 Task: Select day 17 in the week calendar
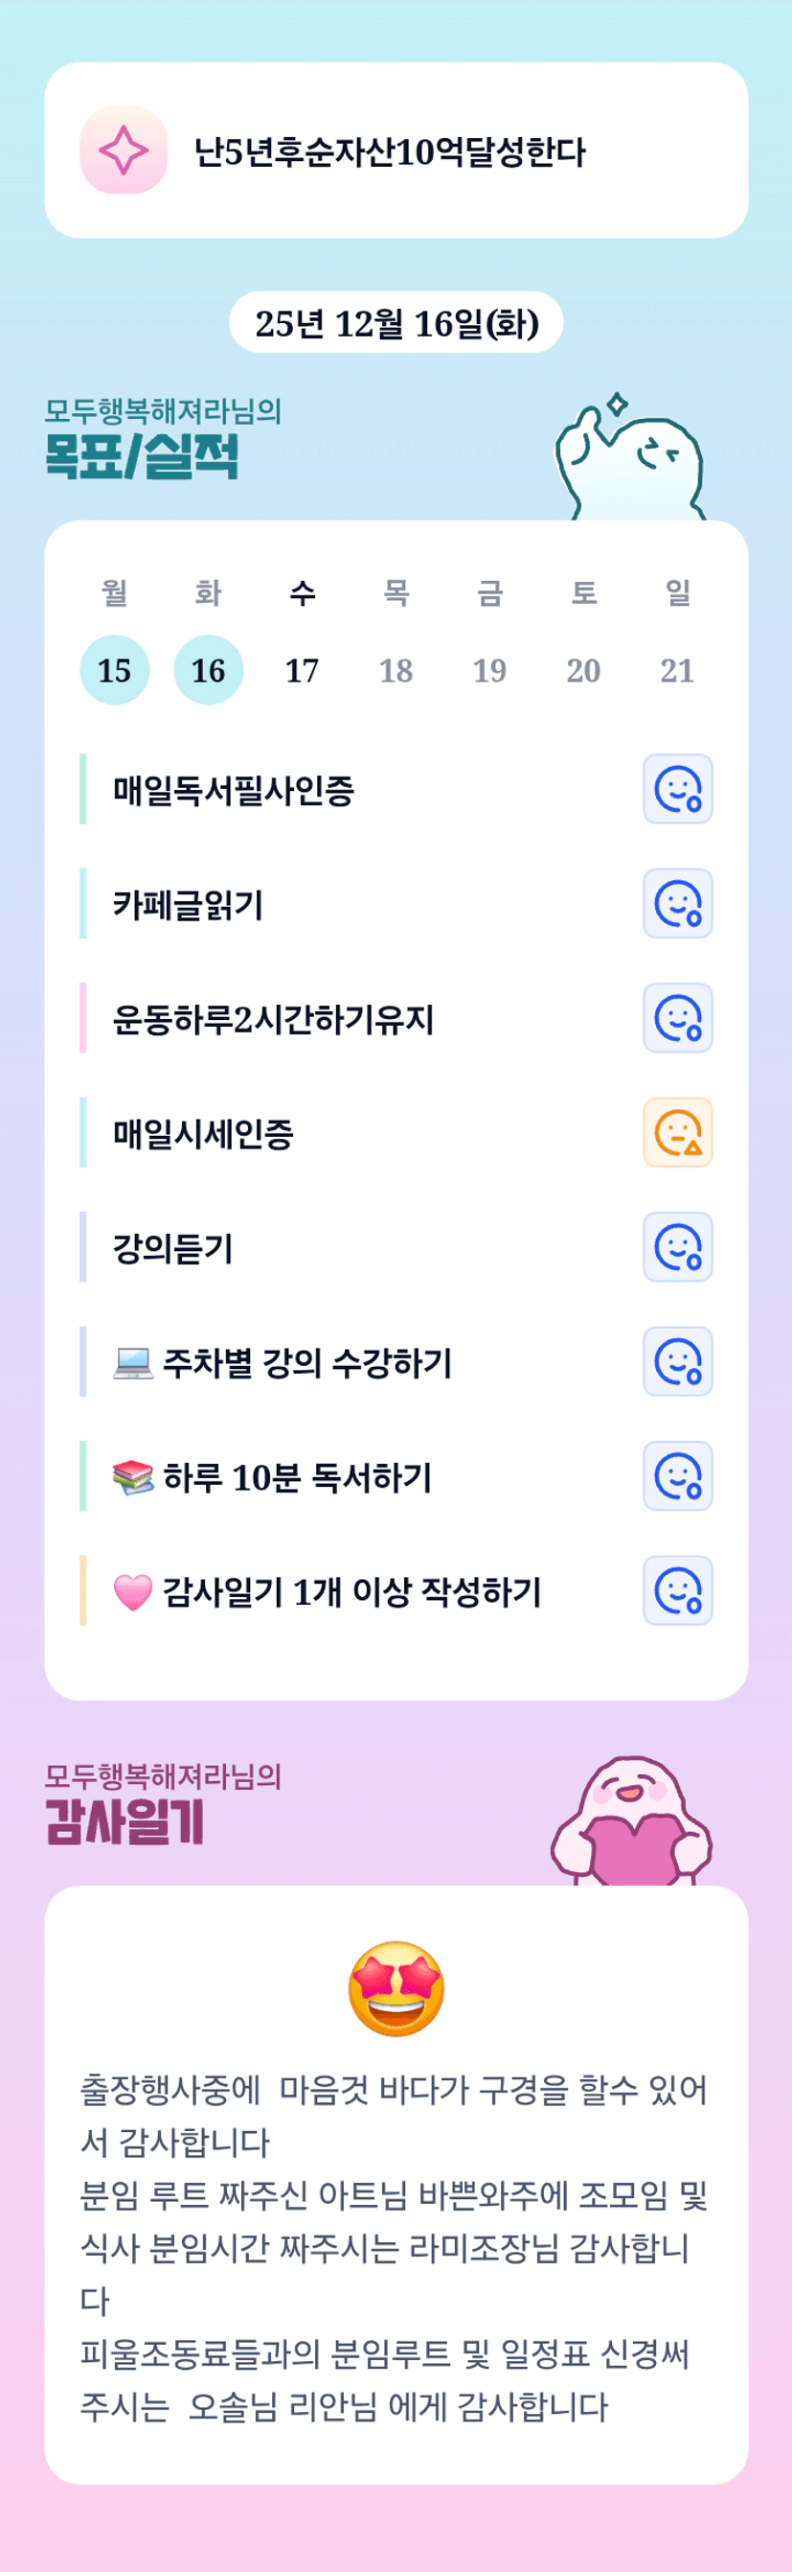(x=303, y=670)
